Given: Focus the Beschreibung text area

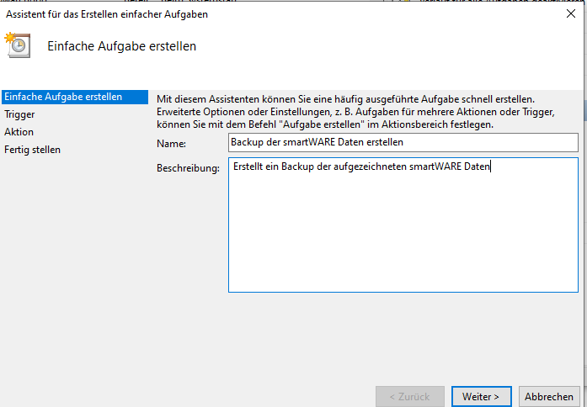Looking at the screenshot, I should (x=403, y=227).
